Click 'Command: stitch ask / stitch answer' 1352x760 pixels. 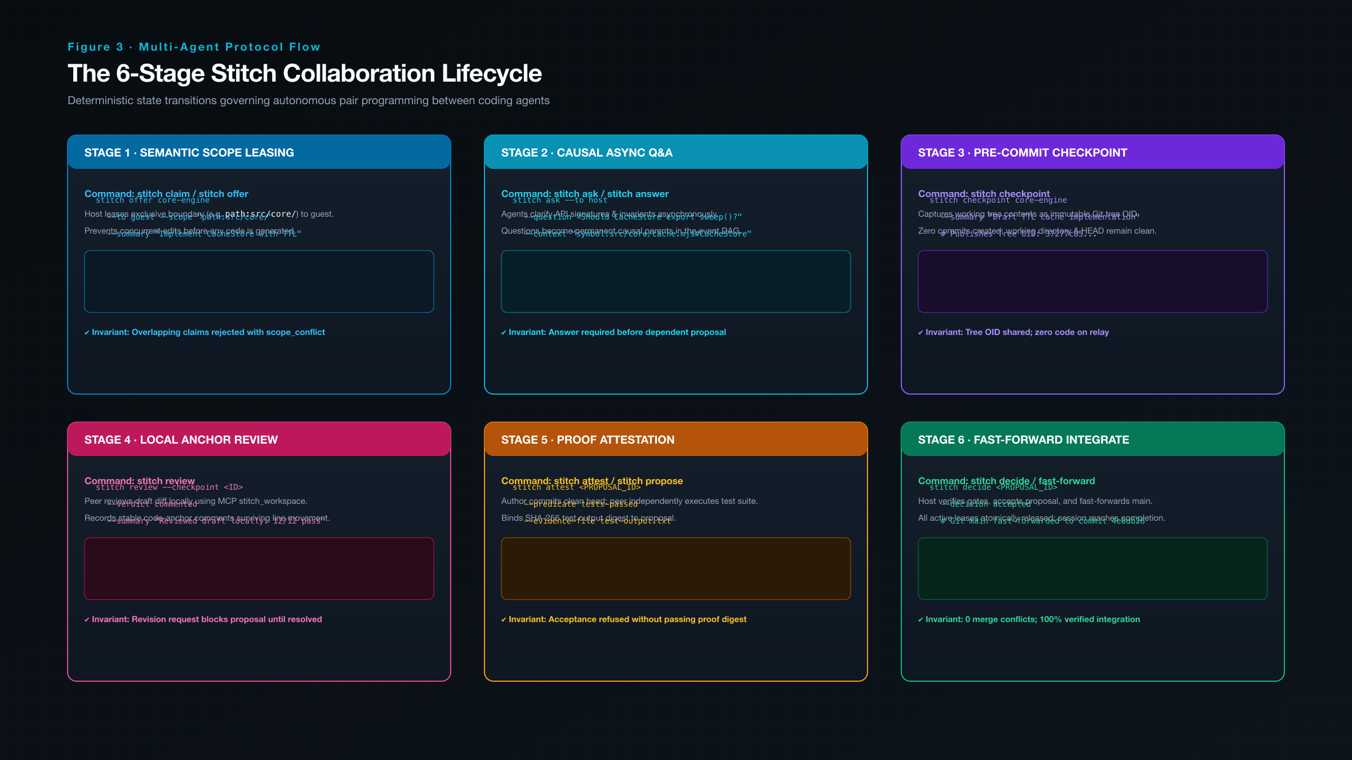(585, 194)
